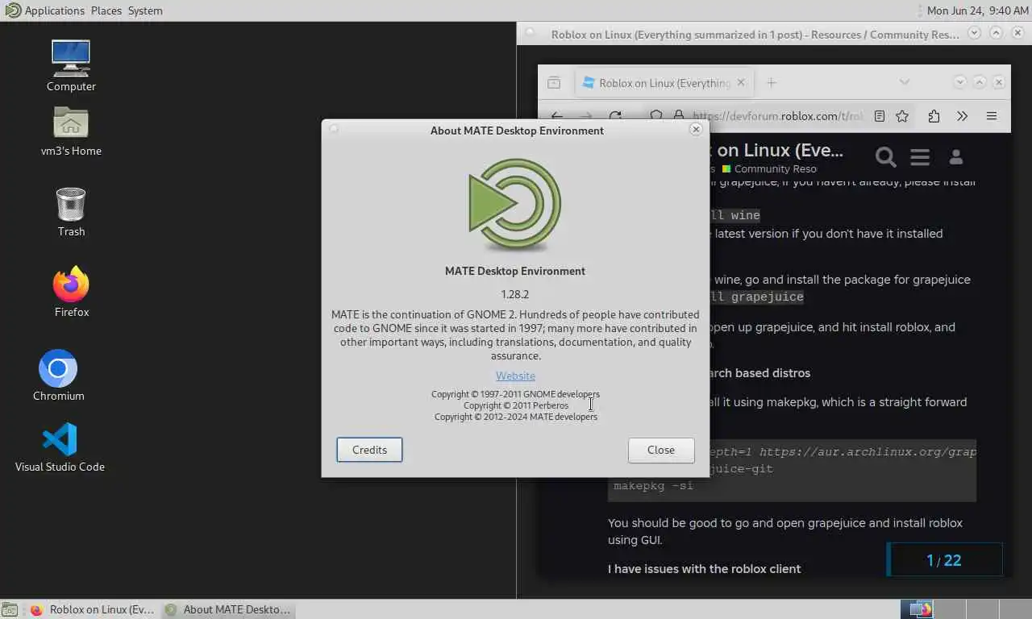
Task: Click the forward arrow in Firefox toolbar
Action: coord(586,116)
